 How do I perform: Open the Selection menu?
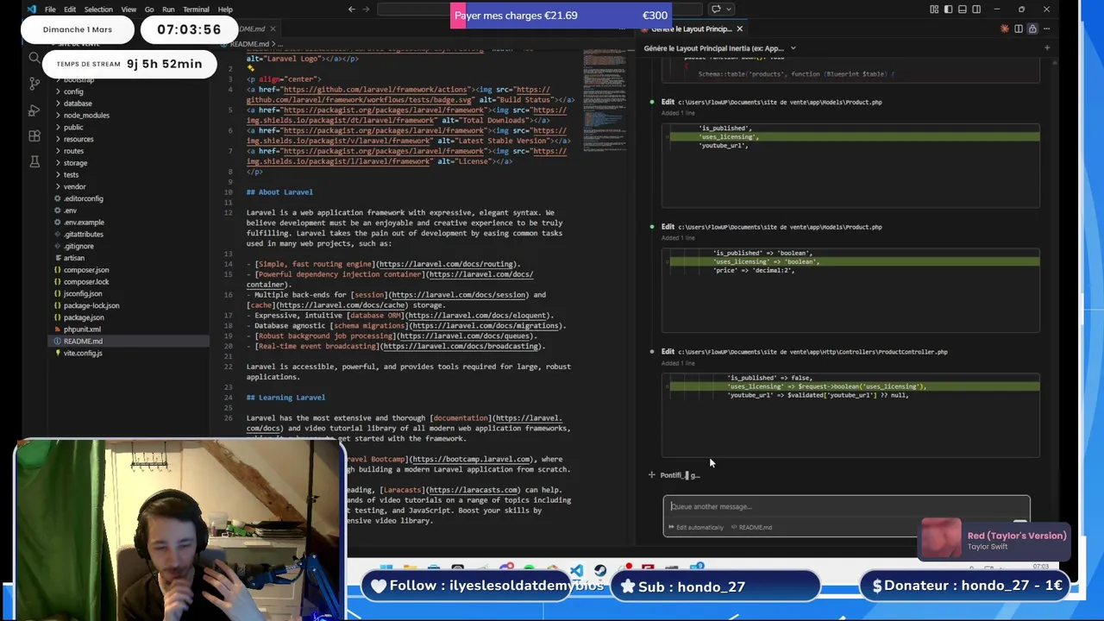98,9
